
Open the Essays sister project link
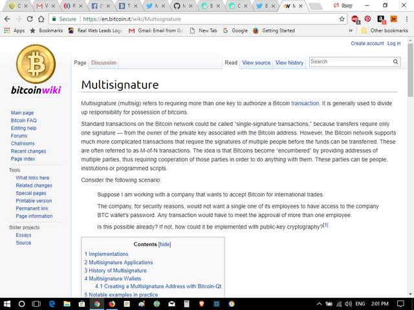click(23, 235)
